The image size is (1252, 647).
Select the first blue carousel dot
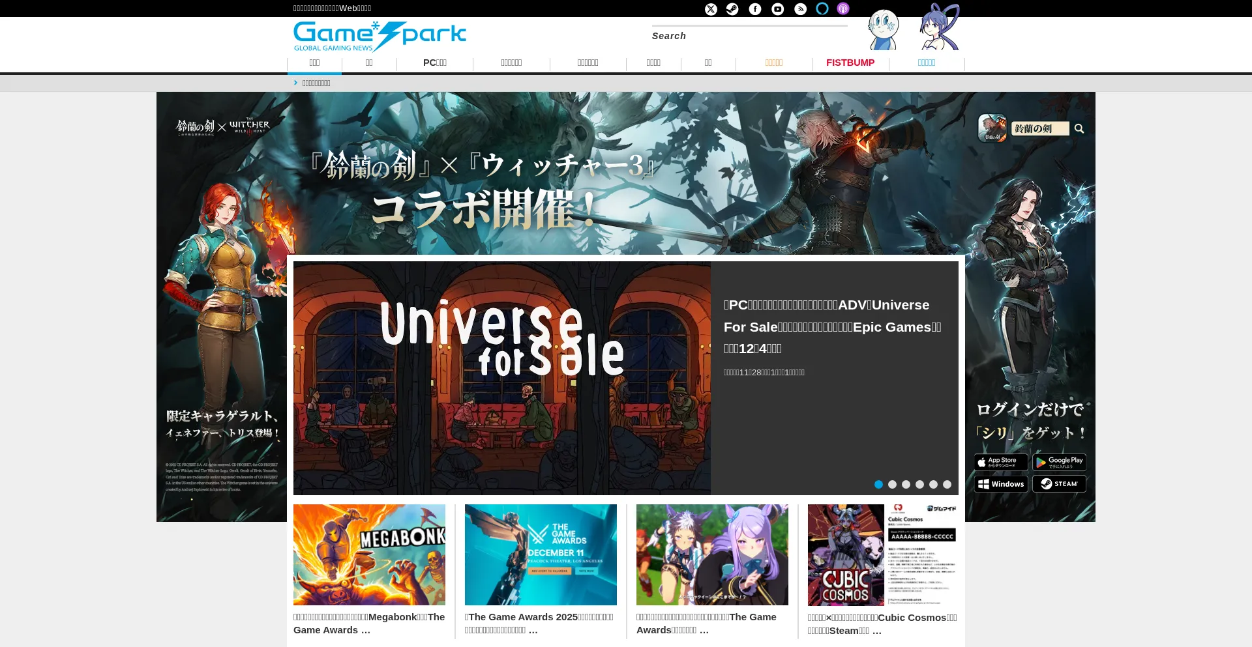click(878, 484)
